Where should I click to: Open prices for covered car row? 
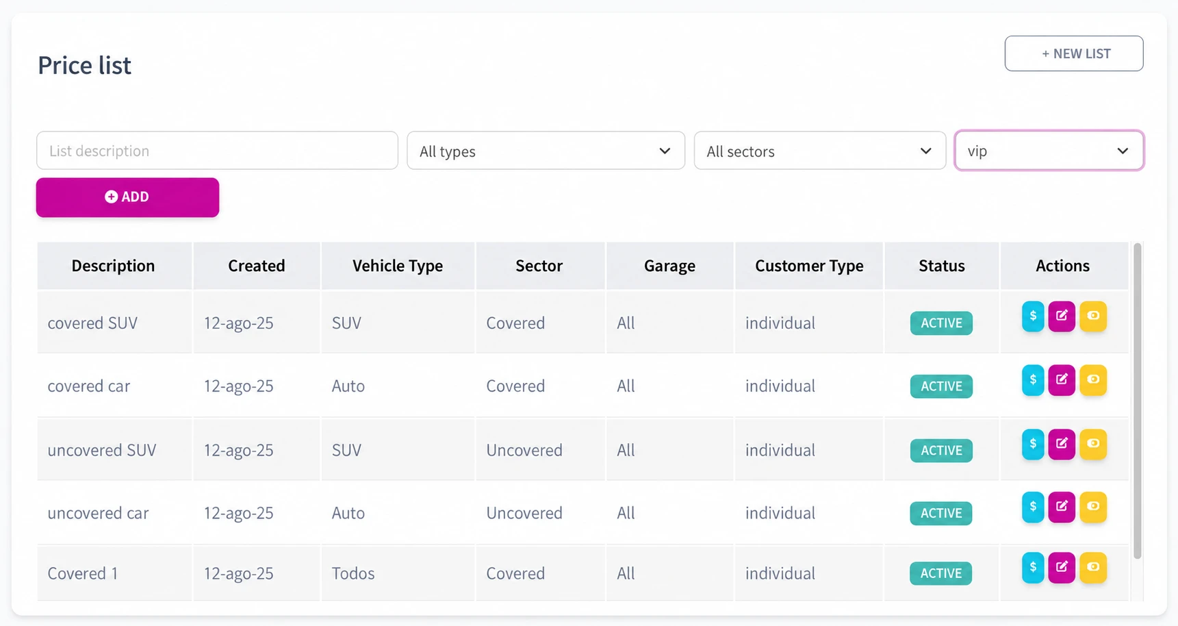[1033, 380]
